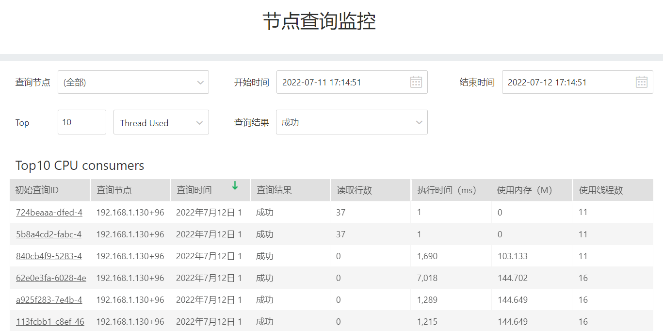
Task: Click the green sort arrow on 查询时间 column
Action: click(235, 186)
